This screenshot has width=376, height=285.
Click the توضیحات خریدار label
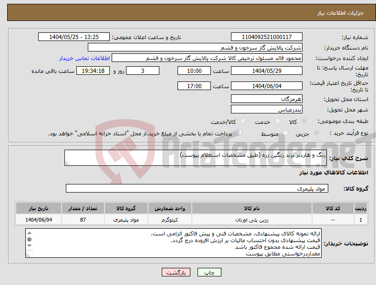pos(346,244)
